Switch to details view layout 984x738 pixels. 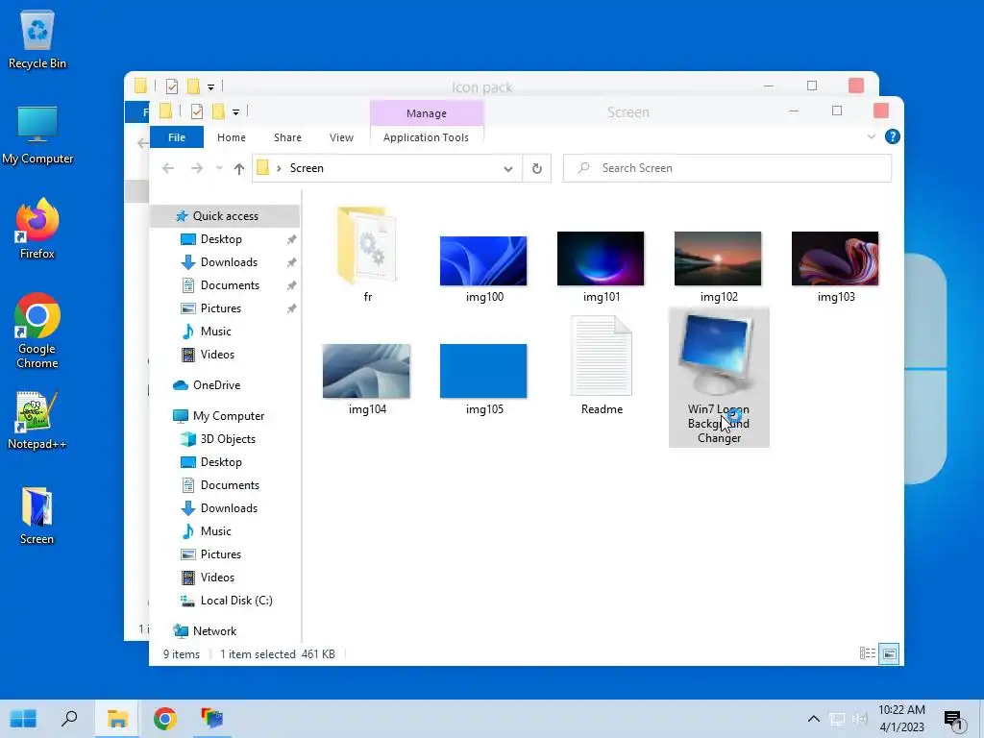click(x=868, y=653)
